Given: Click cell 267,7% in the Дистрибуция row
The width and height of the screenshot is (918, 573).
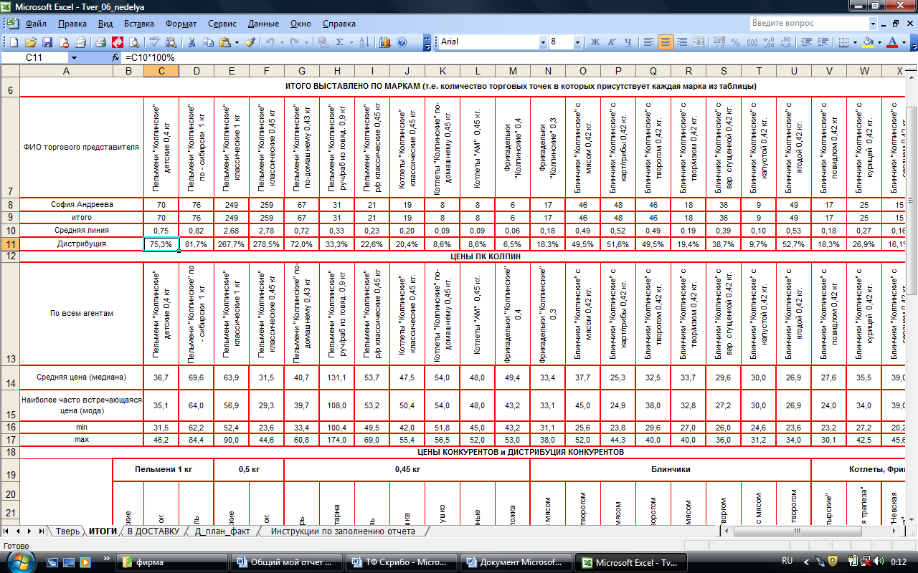Looking at the screenshot, I should [231, 244].
